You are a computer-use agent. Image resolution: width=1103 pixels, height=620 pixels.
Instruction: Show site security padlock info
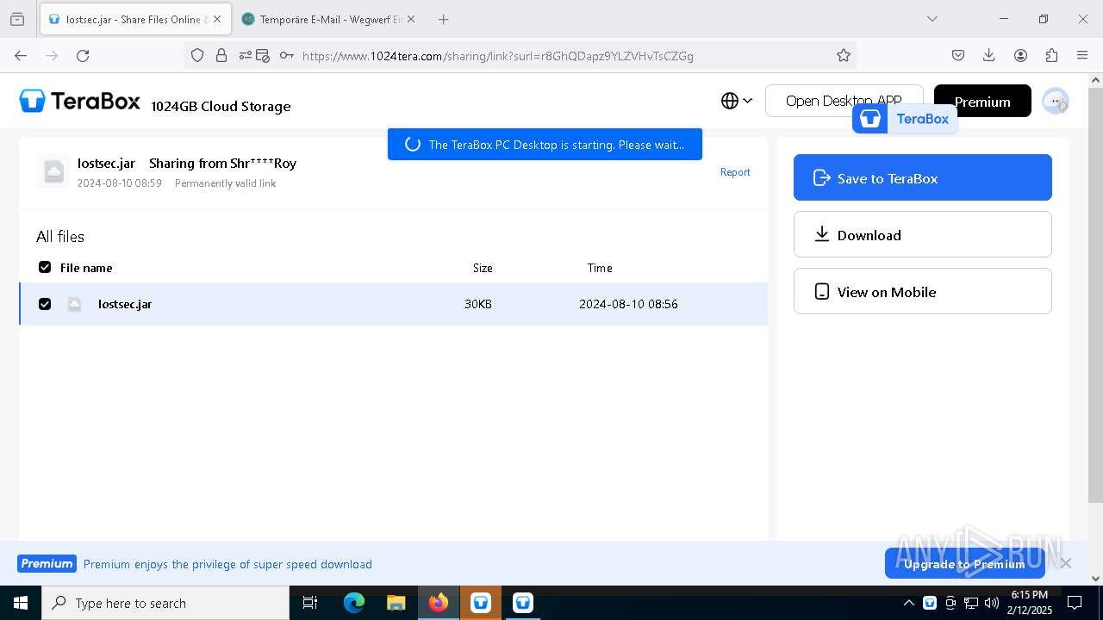click(x=221, y=55)
